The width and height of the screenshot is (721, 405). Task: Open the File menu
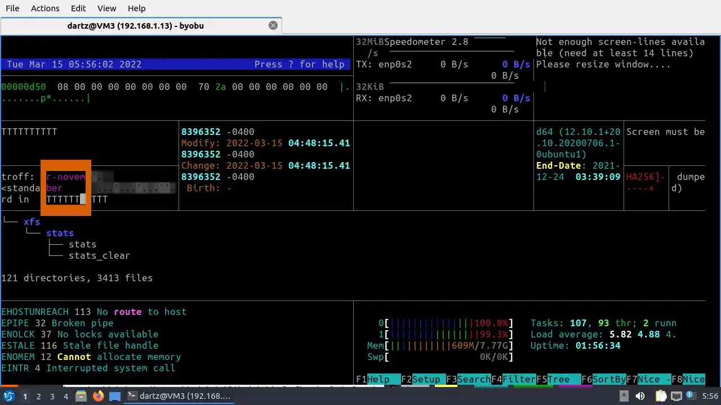pos(12,8)
